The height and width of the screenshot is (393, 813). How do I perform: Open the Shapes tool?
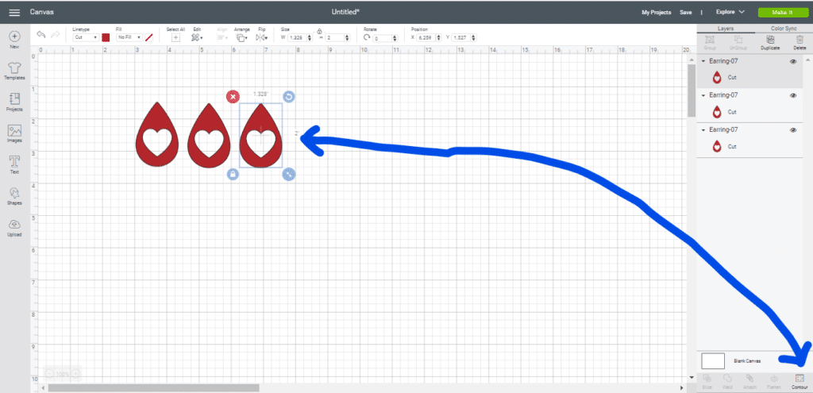(14, 195)
